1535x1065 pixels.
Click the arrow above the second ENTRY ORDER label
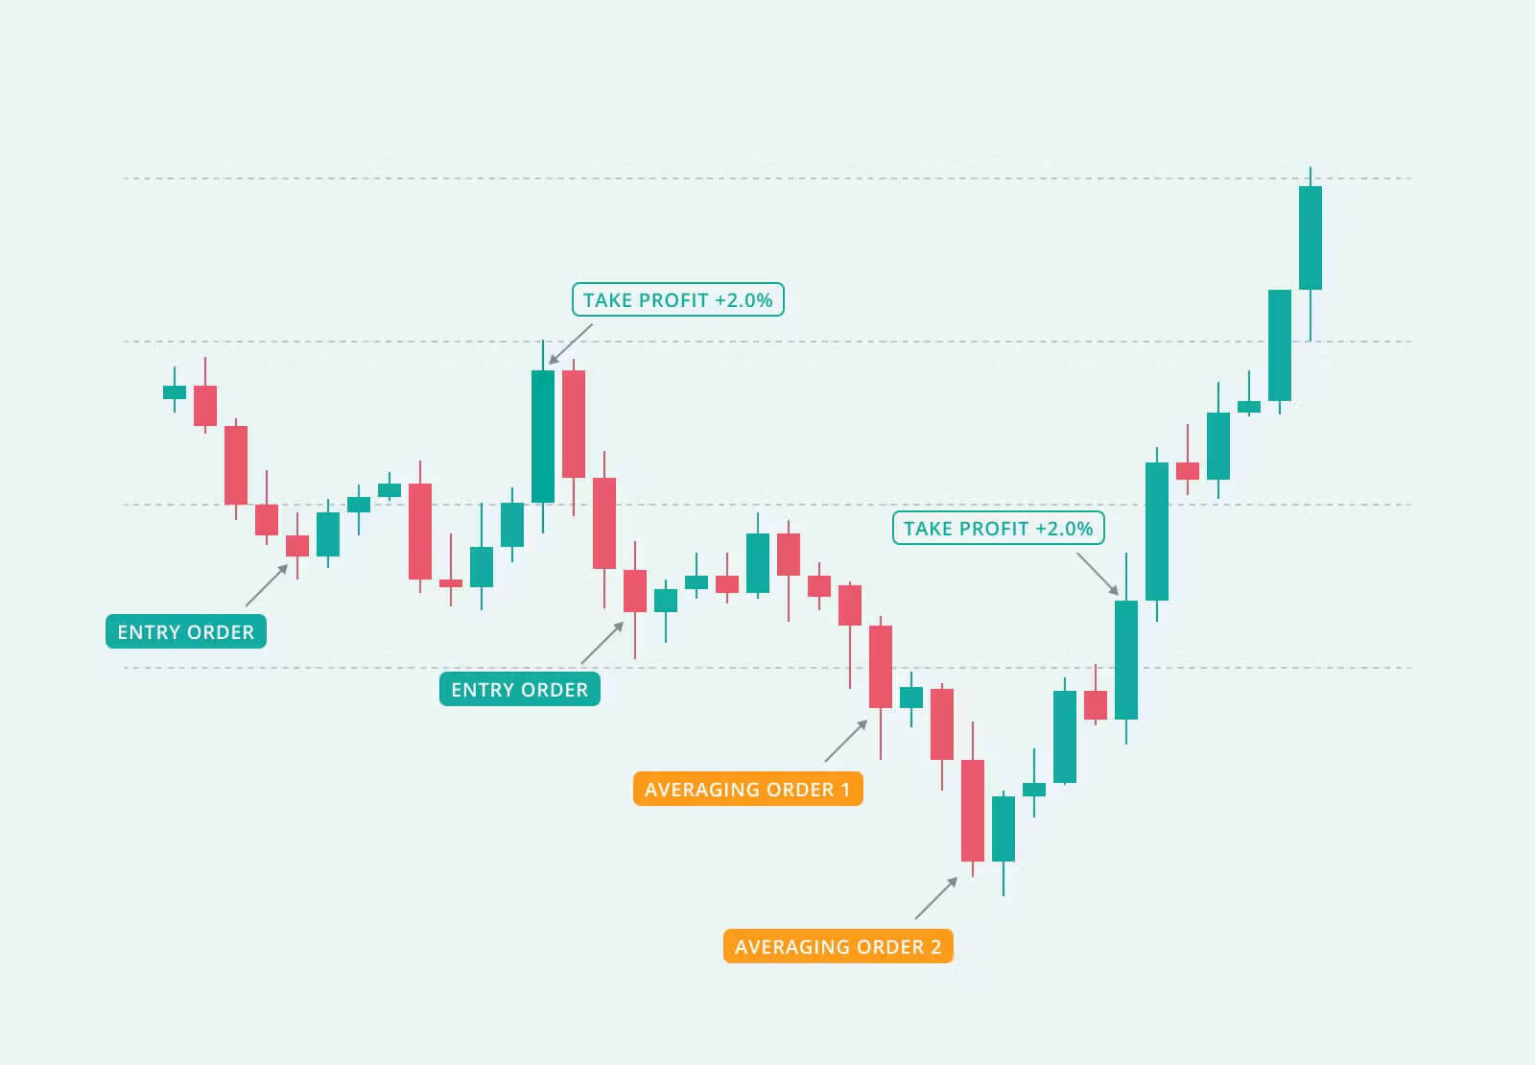pyautogui.click(x=602, y=643)
